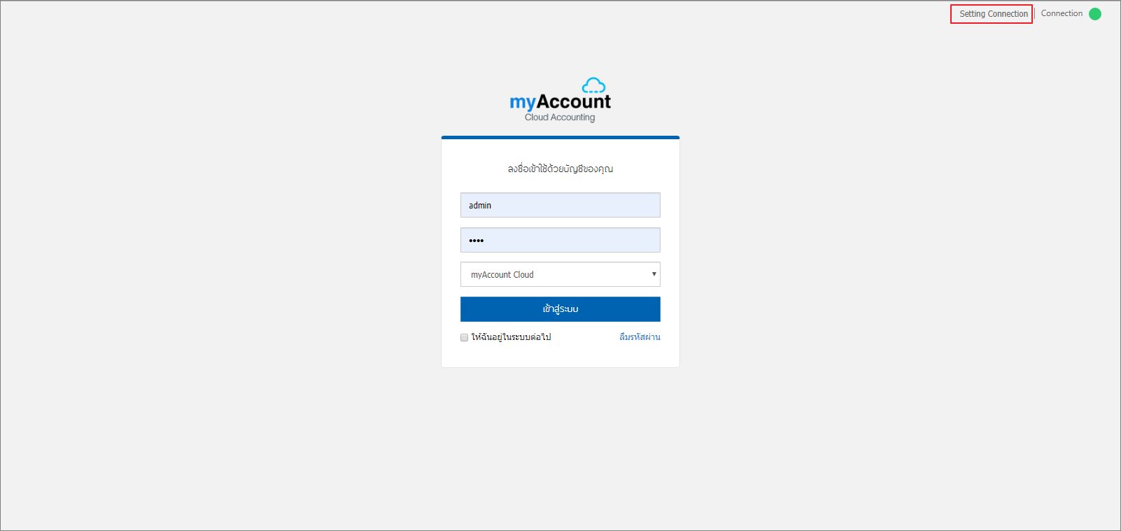Click the blue top bar of login card
This screenshot has width=1121, height=531.
tap(560, 137)
